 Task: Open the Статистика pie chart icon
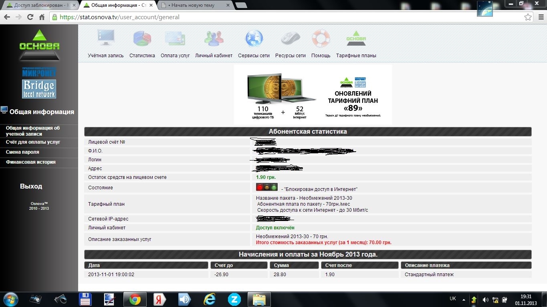pyautogui.click(x=142, y=39)
